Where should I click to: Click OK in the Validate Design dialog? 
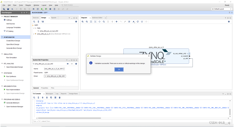119,69
